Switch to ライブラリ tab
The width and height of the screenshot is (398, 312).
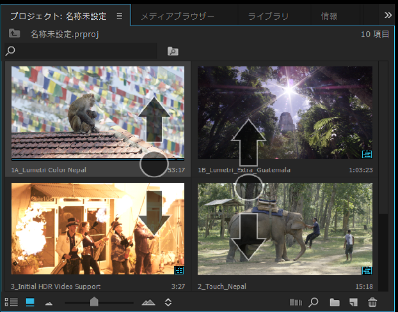click(268, 16)
